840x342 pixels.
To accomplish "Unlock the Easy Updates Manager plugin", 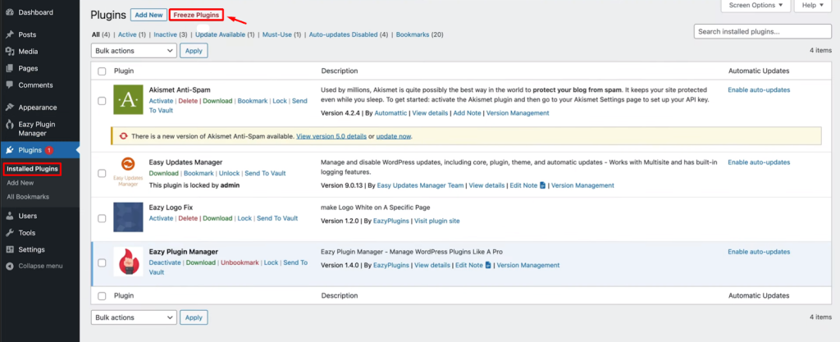I will click(x=230, y=173).
